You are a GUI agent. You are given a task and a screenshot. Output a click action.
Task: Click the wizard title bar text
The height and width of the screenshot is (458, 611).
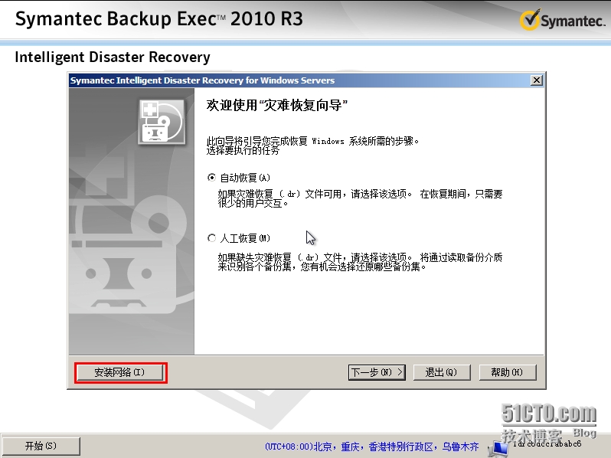pos(202,80)
